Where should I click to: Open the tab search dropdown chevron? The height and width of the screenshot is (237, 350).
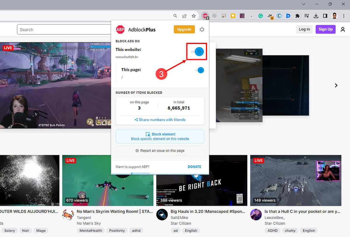point(304,4)
